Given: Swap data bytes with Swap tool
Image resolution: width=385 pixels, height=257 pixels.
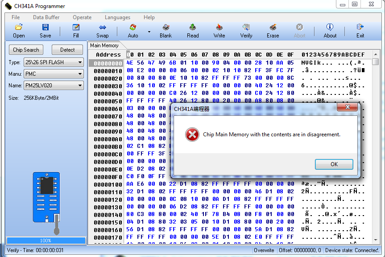Looking at the screenshot, I should pyautogui.click(x=103, y=31).
